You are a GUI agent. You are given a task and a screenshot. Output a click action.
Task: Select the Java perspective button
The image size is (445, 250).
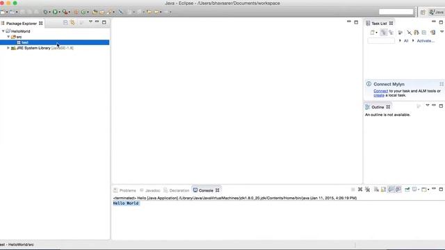coord(437,12)
